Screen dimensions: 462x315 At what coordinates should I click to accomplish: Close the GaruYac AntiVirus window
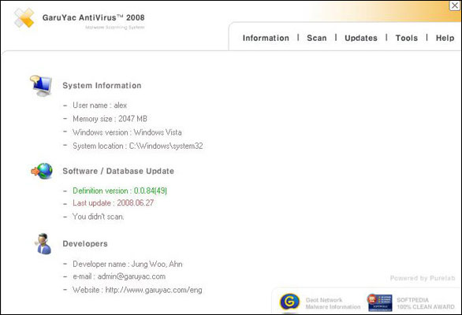pos(455,6)
